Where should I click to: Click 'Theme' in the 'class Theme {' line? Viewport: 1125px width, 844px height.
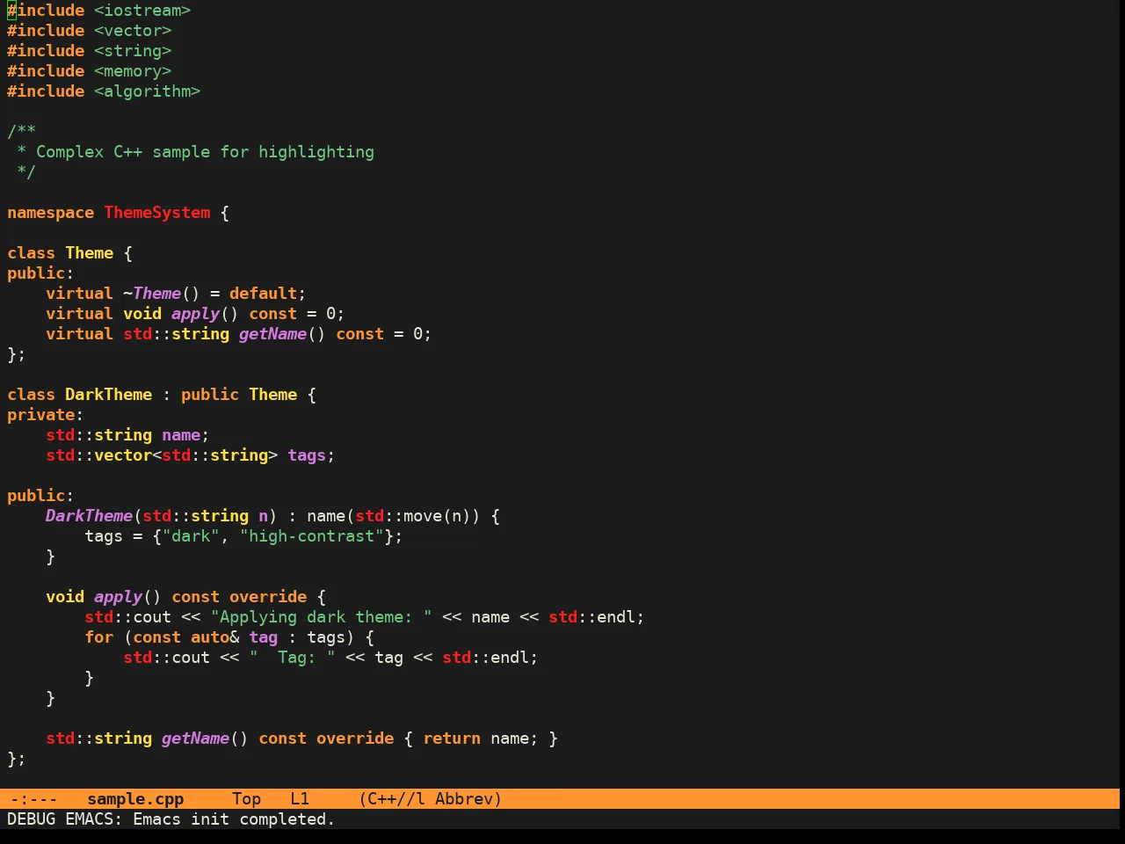click(90, 253)
